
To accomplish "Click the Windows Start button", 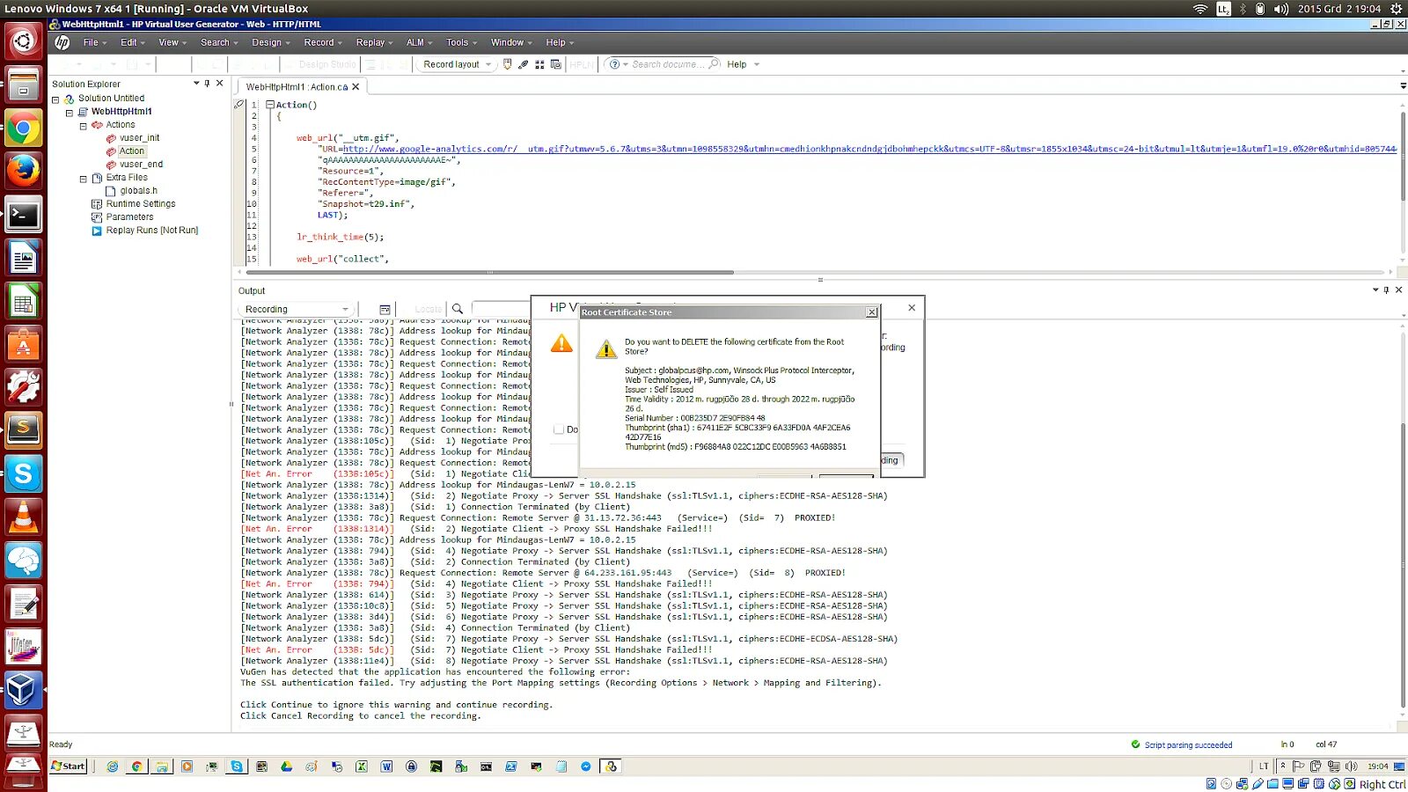I will (68, 766).
